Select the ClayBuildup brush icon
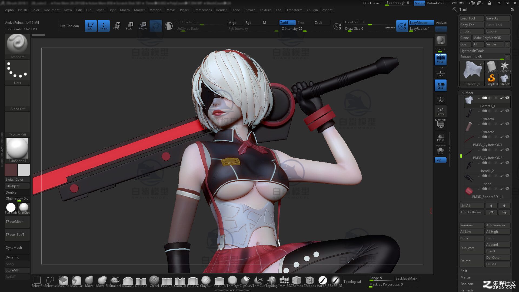 tap(206, 281)
